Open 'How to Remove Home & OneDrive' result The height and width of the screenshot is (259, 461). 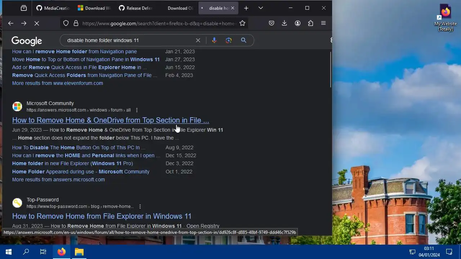[111, 120]
